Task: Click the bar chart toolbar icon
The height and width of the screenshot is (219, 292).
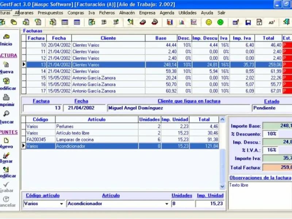Action: (181, 22)
